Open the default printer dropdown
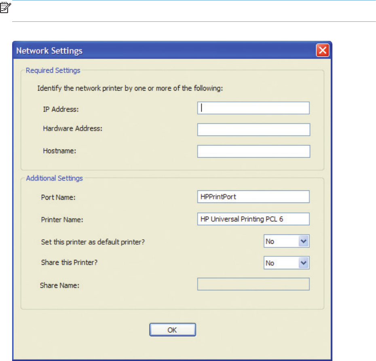 click(x=286, y=241)
